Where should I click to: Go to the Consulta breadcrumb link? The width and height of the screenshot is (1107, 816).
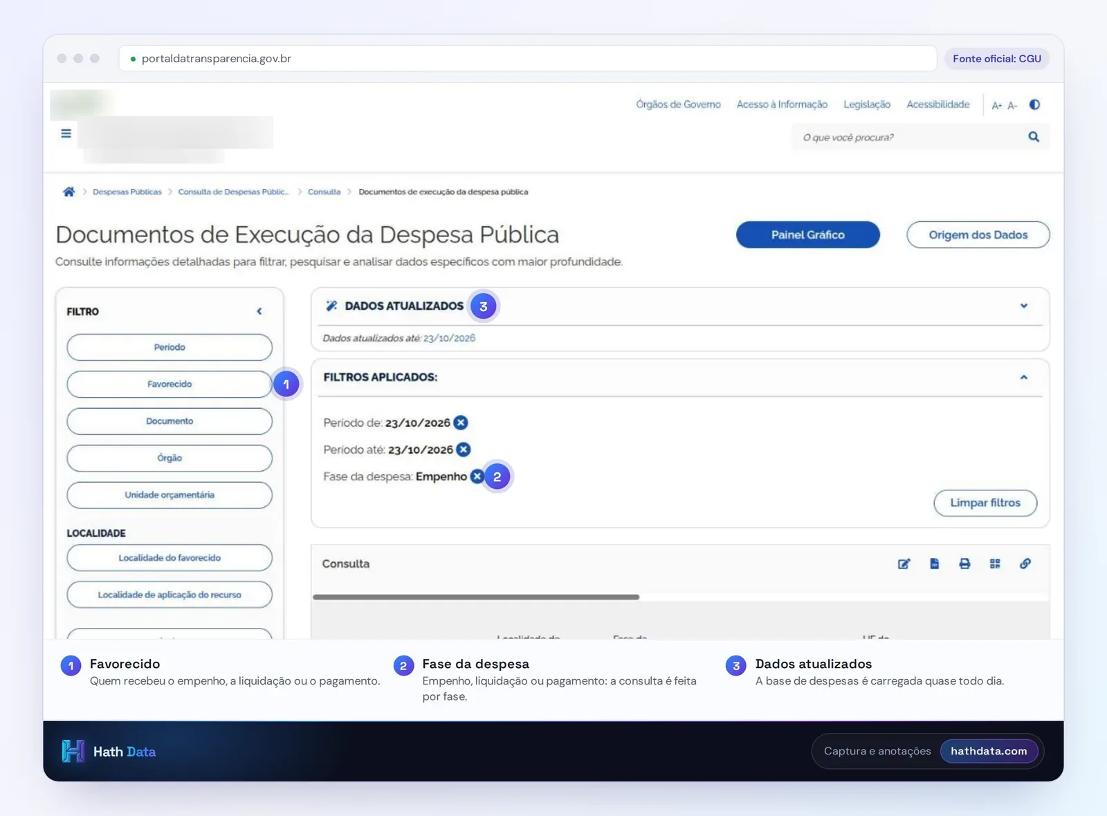click(x=324, y=192)
